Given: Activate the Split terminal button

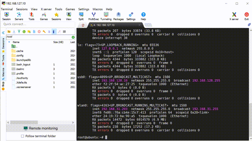Looking at the screenshot, I should click(81, 16).
